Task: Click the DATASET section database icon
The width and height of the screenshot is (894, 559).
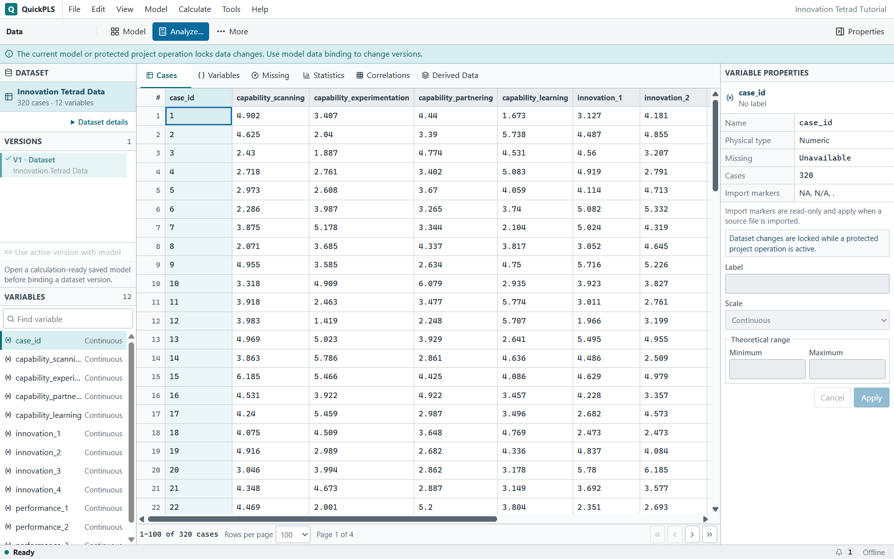Action: (8, 73)
